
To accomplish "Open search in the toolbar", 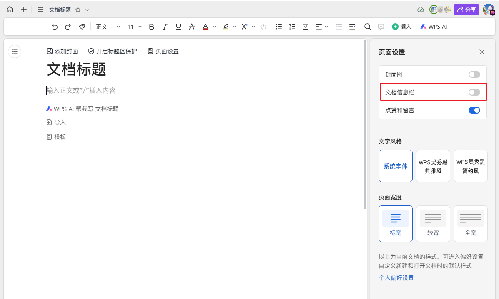I will tap(368, 27).
